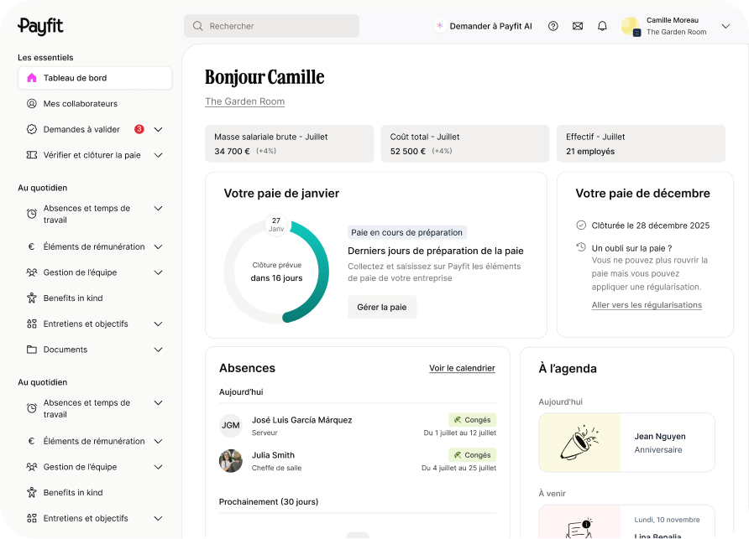Click the megaphone birthday illustration

[x=579, y=443]
